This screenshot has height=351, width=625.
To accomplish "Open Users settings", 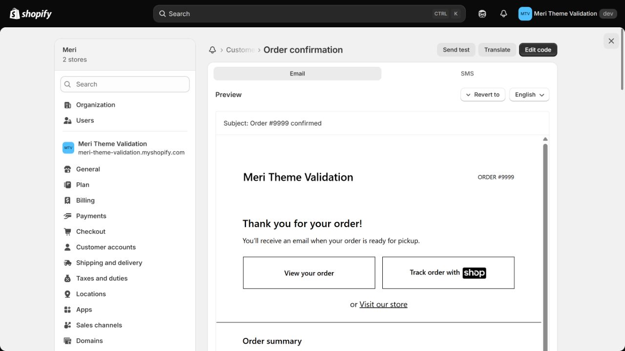I will point(125,120).
